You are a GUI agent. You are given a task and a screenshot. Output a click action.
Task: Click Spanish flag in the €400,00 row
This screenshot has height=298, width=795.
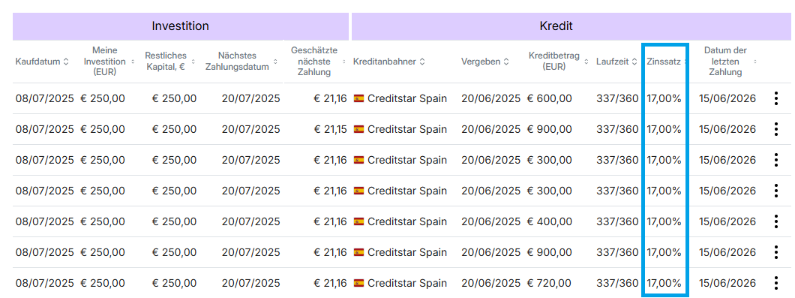[358, 221]
